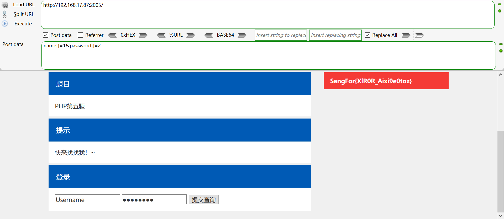Click the Execute play icon
The image size is (504, 219).
(5, 24)
